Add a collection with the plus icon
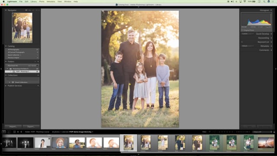Viewport: 277px width, 156px height. [x=38, y=75]
